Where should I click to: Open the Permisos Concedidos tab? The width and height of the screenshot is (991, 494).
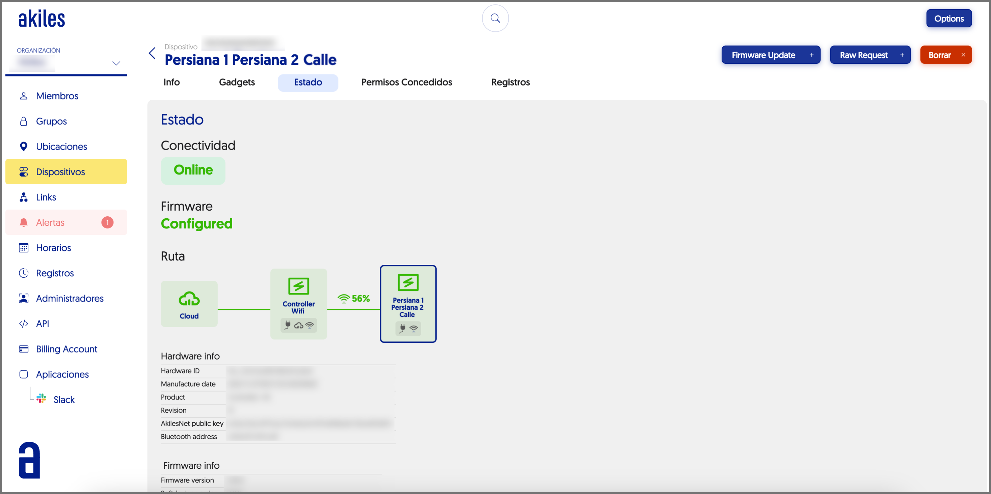coord(406,82)
